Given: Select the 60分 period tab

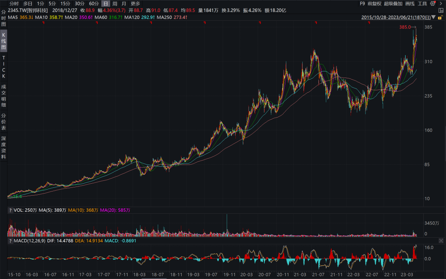Looking at the screenshot, I should point(94,3).
